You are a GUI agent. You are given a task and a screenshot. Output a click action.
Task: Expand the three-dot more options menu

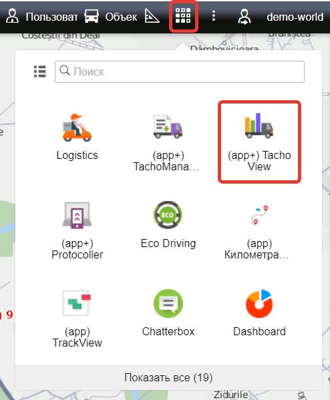214,16
